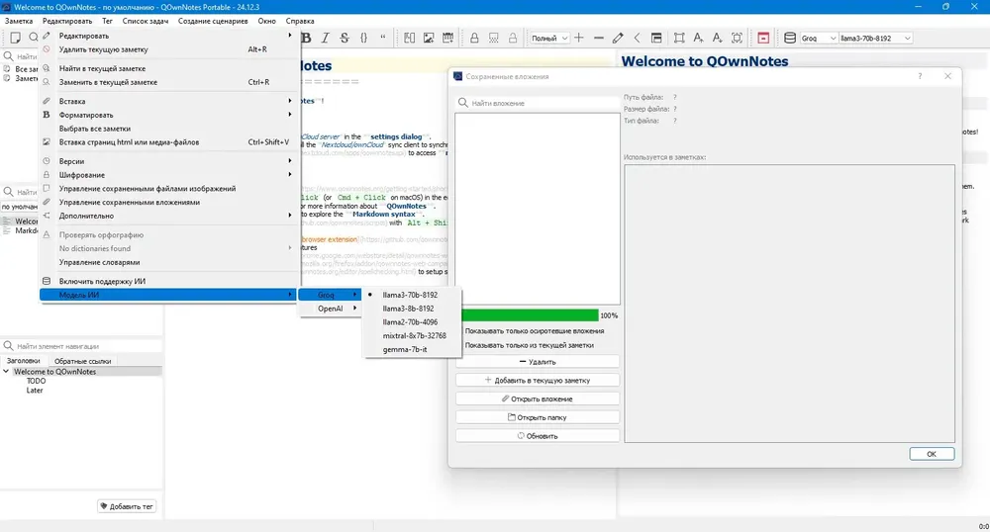
Task: Select llama3-8b-8192 model option
Action: click(x=413, y=309)
